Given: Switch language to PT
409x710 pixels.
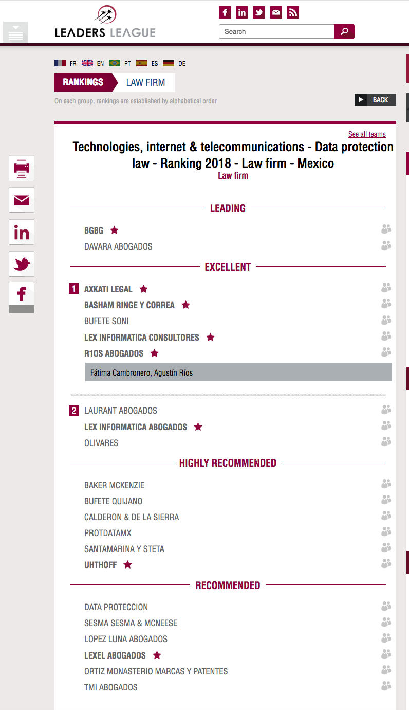Looking at the screenshot, I should (120, 63).
